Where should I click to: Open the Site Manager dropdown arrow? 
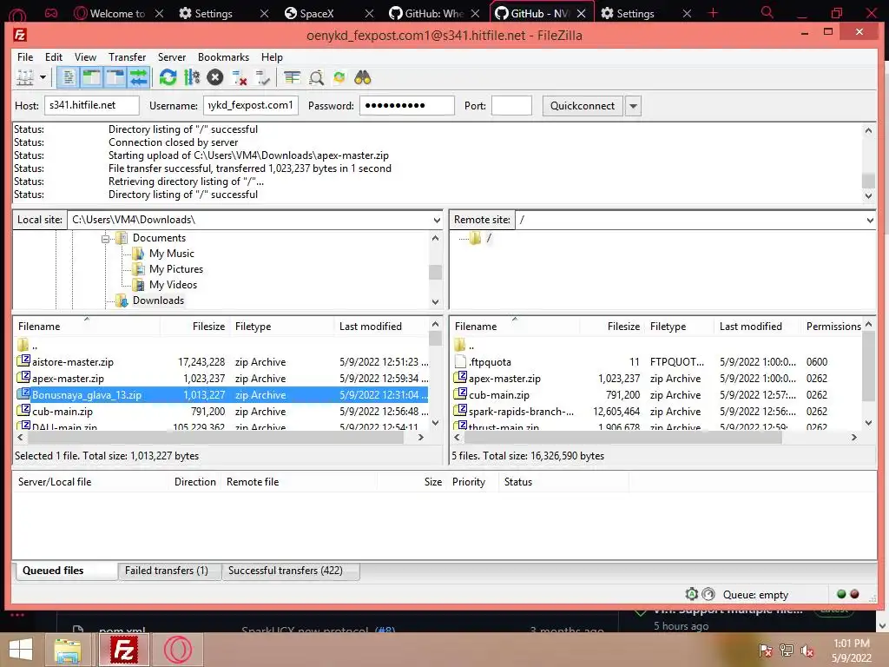[43, 77]
